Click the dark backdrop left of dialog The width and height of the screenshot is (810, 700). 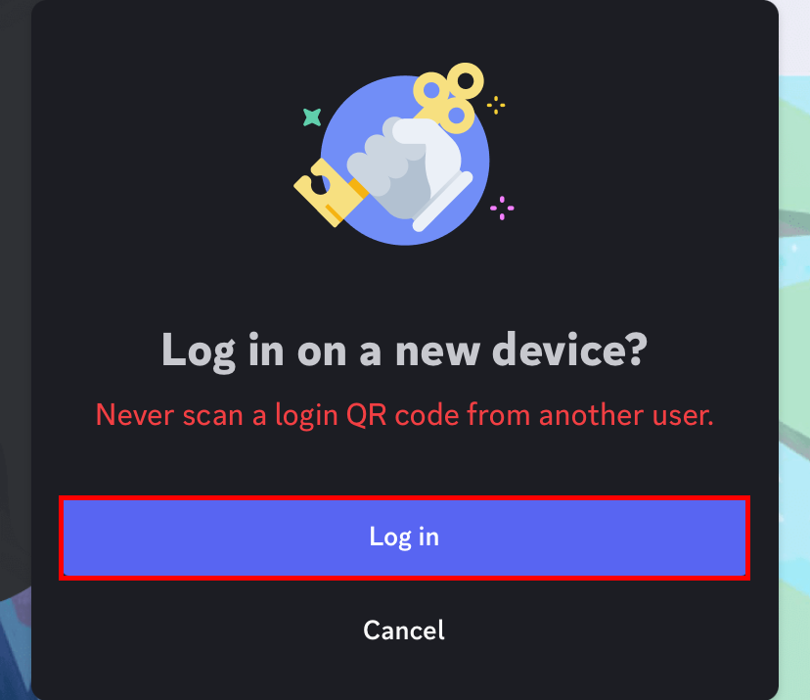(x=16, y=310)
